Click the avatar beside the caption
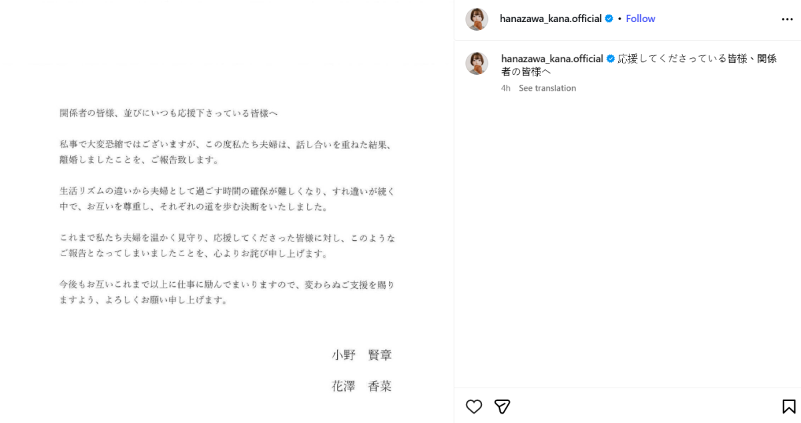801x423 pixels. pyautogui.click(x=477, y=63)
